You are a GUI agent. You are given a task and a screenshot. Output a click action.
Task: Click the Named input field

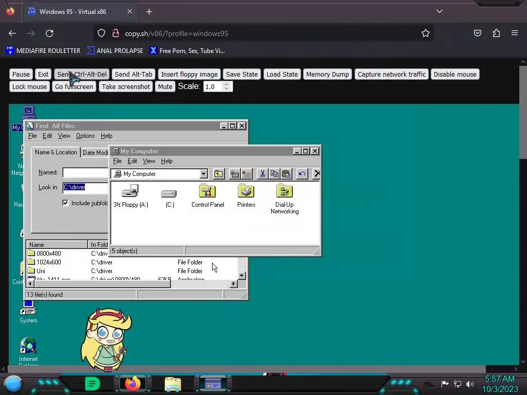tap(85, 172)
